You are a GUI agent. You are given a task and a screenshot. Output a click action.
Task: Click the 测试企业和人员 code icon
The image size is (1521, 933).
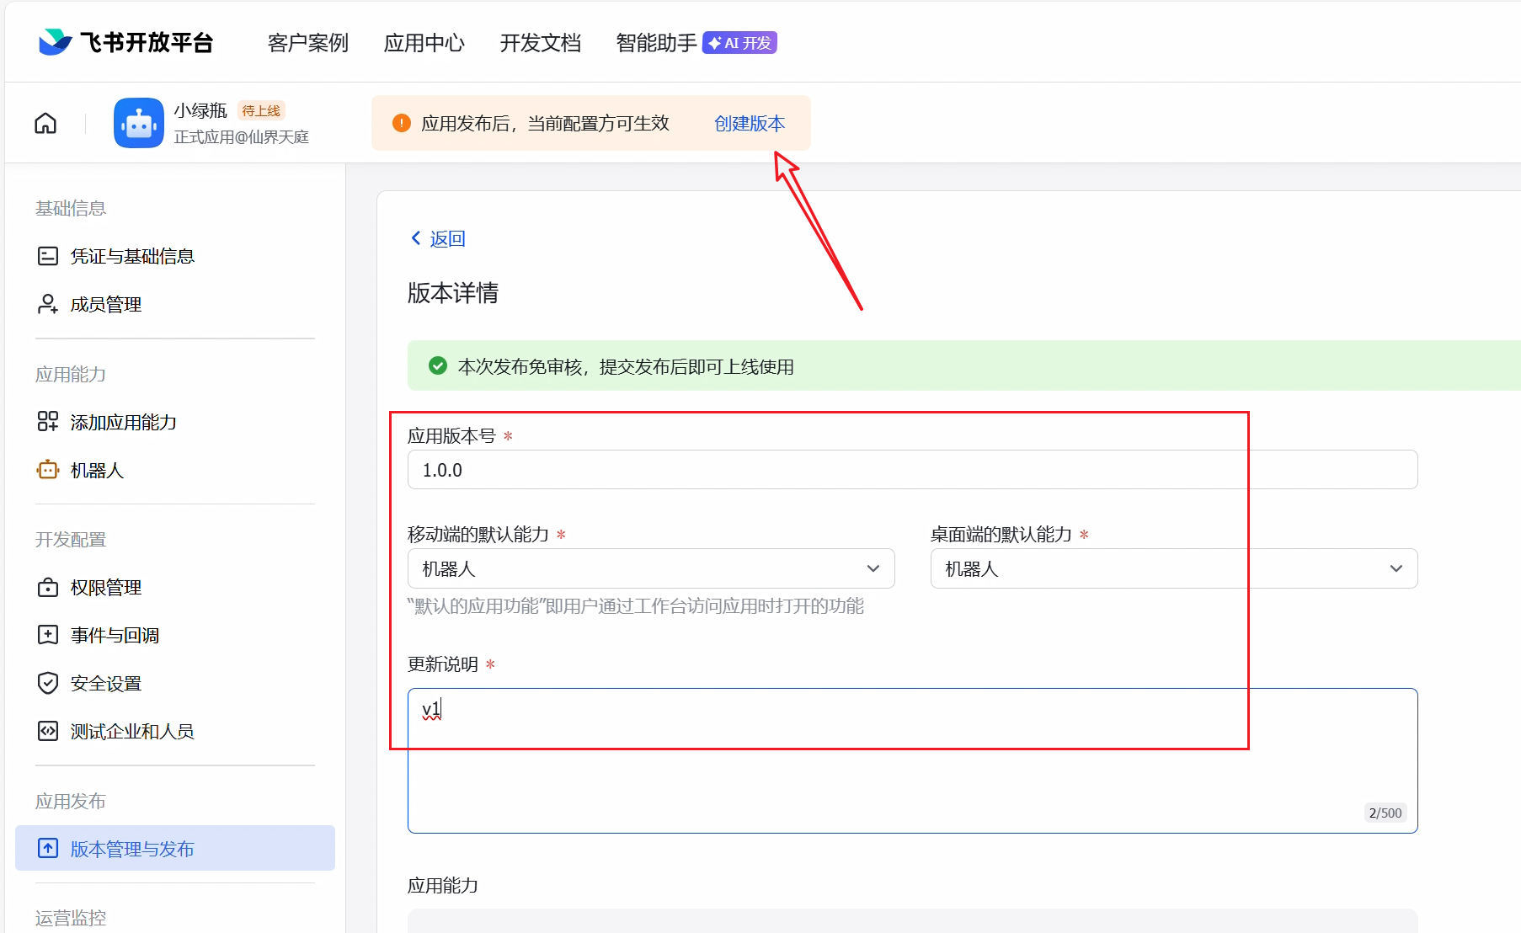[x=48, y=731]
